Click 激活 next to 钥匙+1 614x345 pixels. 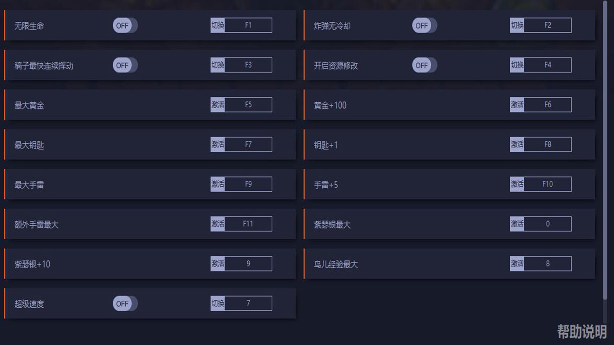point(517,144)
